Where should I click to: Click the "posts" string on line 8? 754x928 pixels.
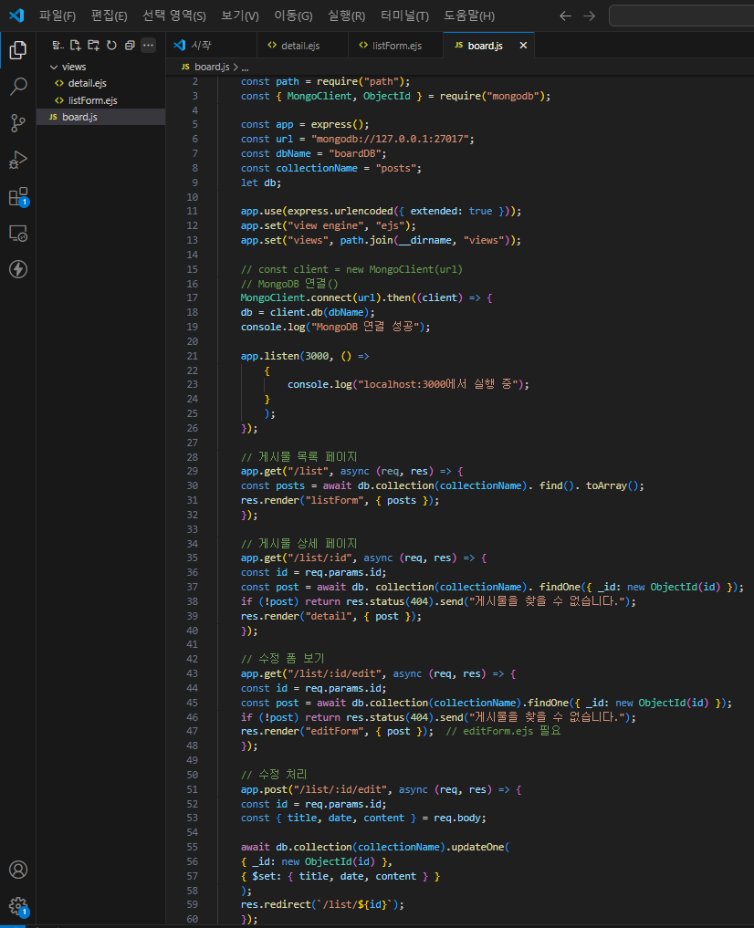395,168
